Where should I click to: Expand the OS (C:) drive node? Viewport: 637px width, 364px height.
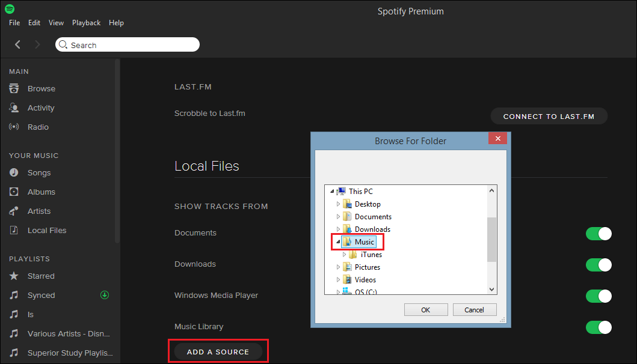(x=338, y=292)
